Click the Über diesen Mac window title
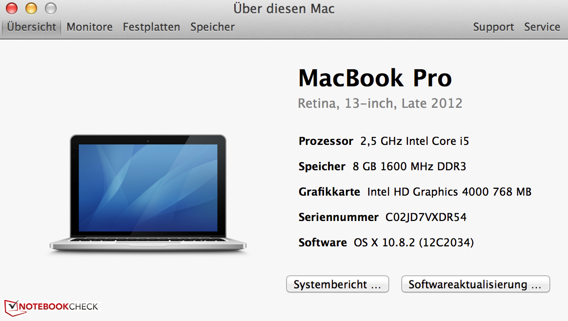This screenshot has width=568, height=321. tap(284, 8)
